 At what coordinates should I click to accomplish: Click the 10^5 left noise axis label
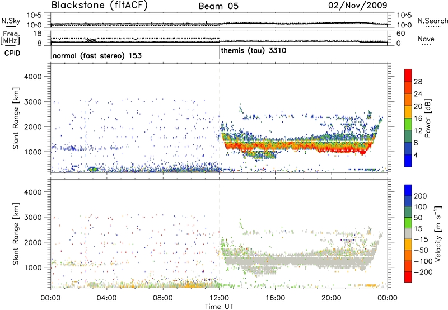(34, 16)
